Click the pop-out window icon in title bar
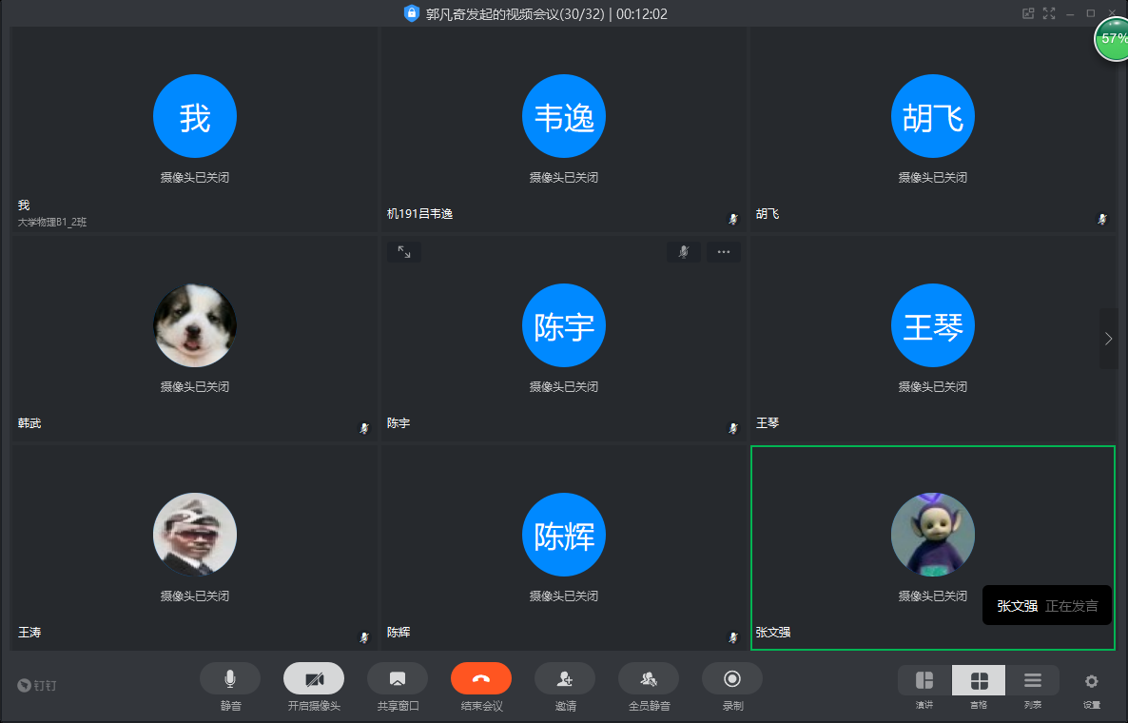Viewport: 1128px width, 723px height. [x=1027, y=13]
